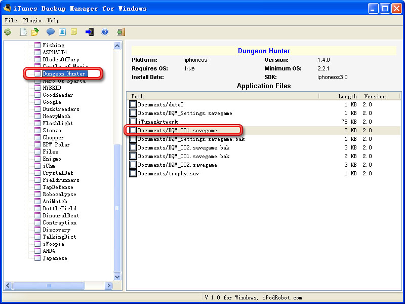Click the app icon beside Enigmo
Viewport: 405px width, 304px height.
pyautogui.click(x=37, y=159)
